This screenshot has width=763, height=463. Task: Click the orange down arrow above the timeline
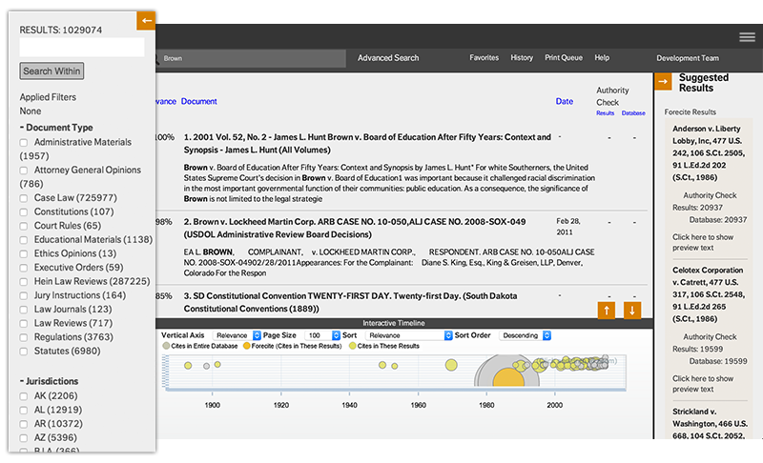tap(632, 311)
